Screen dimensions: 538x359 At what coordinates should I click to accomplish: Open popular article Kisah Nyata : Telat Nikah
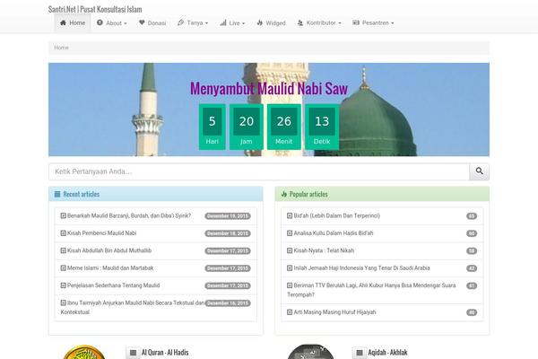324,250
